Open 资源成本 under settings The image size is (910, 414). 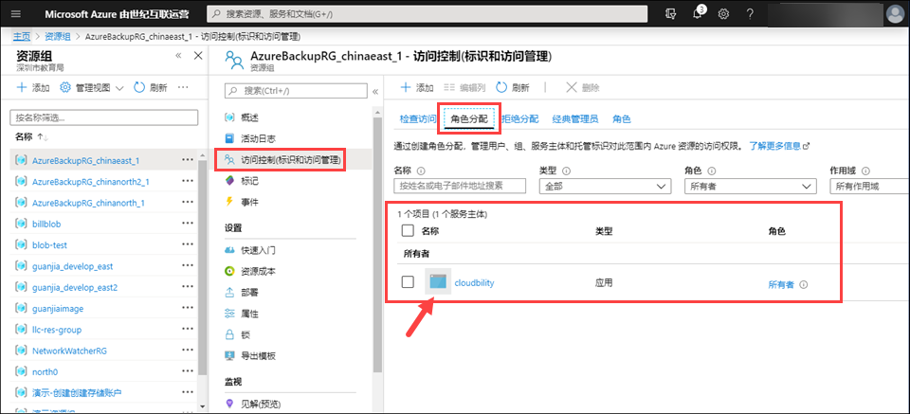coord(249,271)
